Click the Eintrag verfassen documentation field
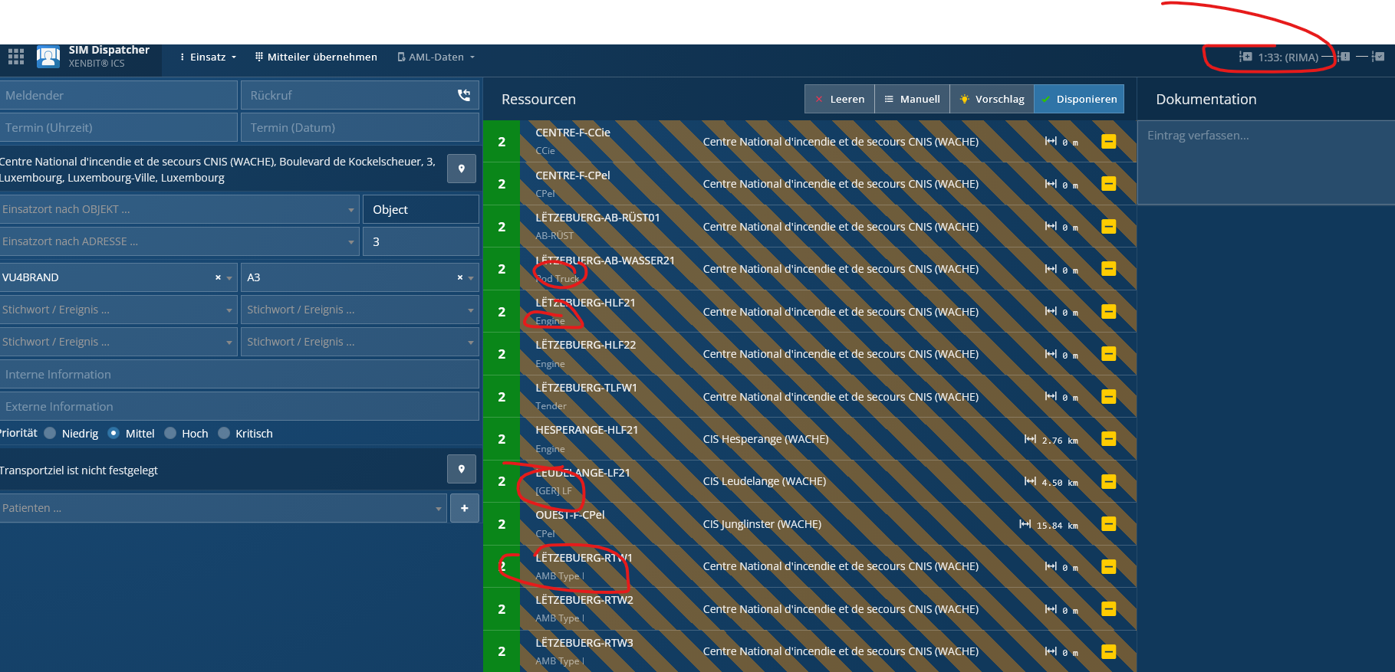Viewport: 1395px width, 672px height. click(x=1265, y=161)
